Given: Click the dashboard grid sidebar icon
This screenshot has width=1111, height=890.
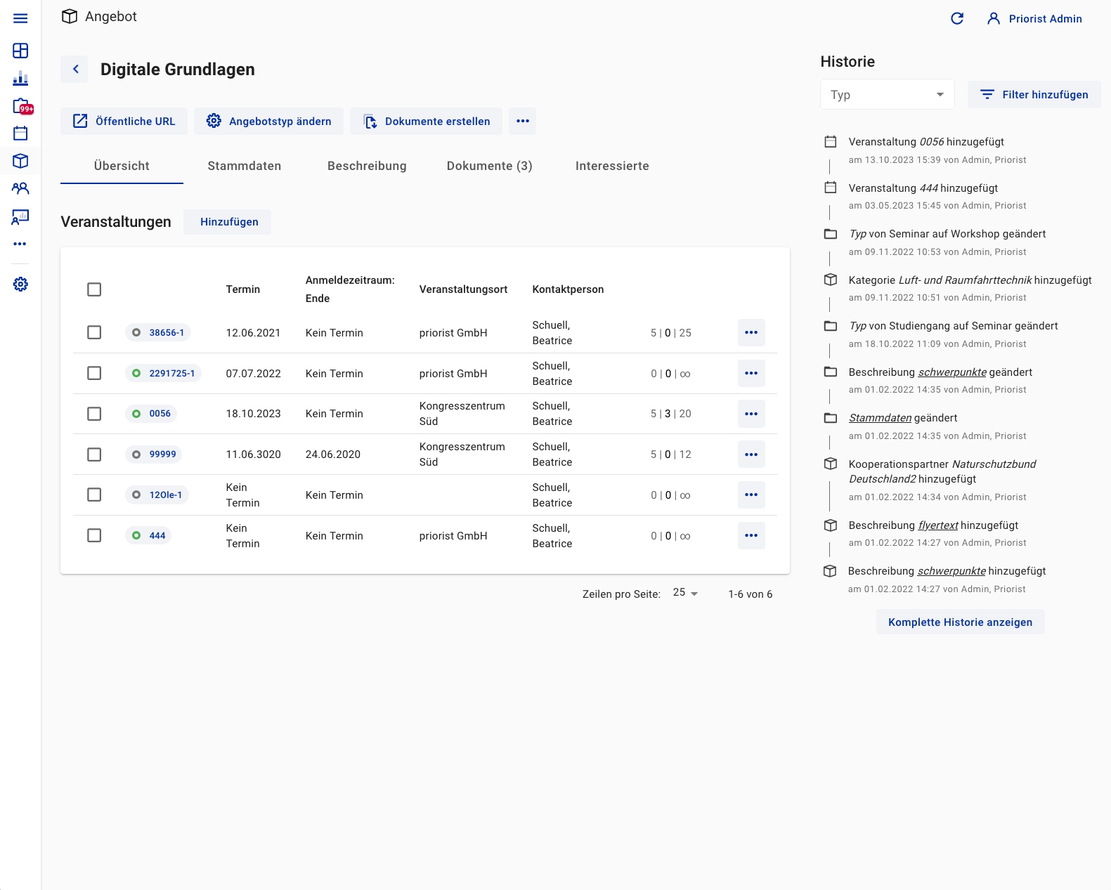Looking at the screenshot, I should 20,51.
